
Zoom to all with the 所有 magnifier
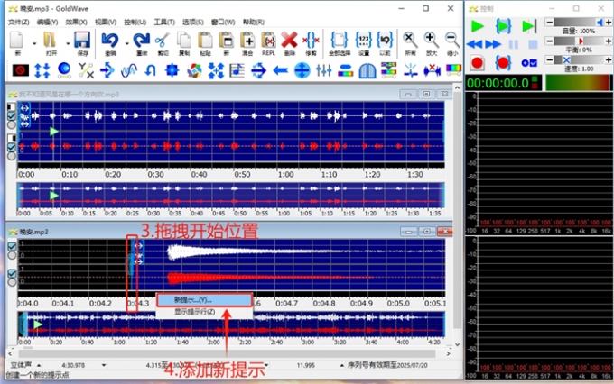[x=410, y=41]
